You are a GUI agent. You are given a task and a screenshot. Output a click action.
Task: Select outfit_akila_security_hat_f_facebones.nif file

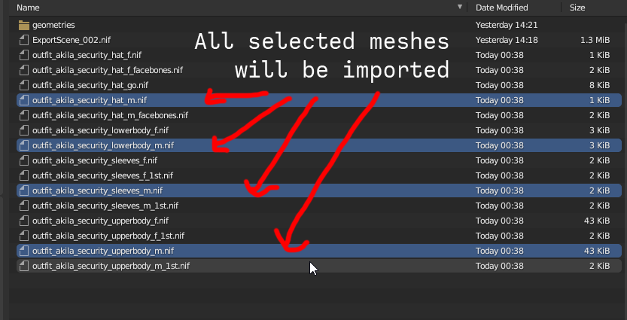click(x=319, y=71)
